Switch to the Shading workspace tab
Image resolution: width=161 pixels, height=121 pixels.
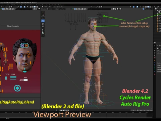point(27,5)
